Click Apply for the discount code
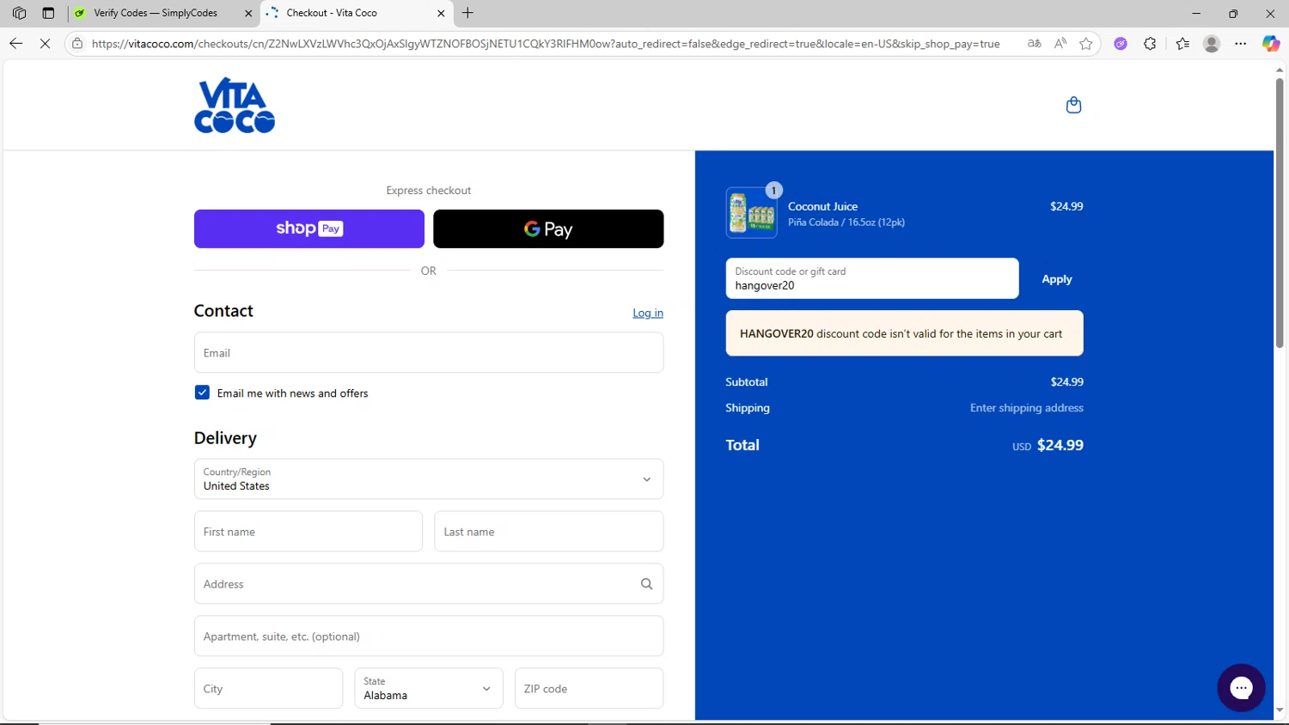The image size is (1289, 725). click(x=1057, y=279)
